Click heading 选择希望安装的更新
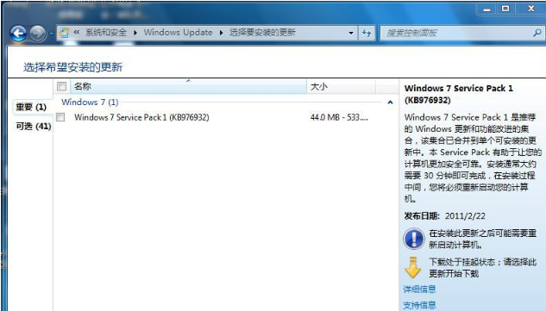The width and height of the screenshot is (546, 311). (x=72, y=67)
